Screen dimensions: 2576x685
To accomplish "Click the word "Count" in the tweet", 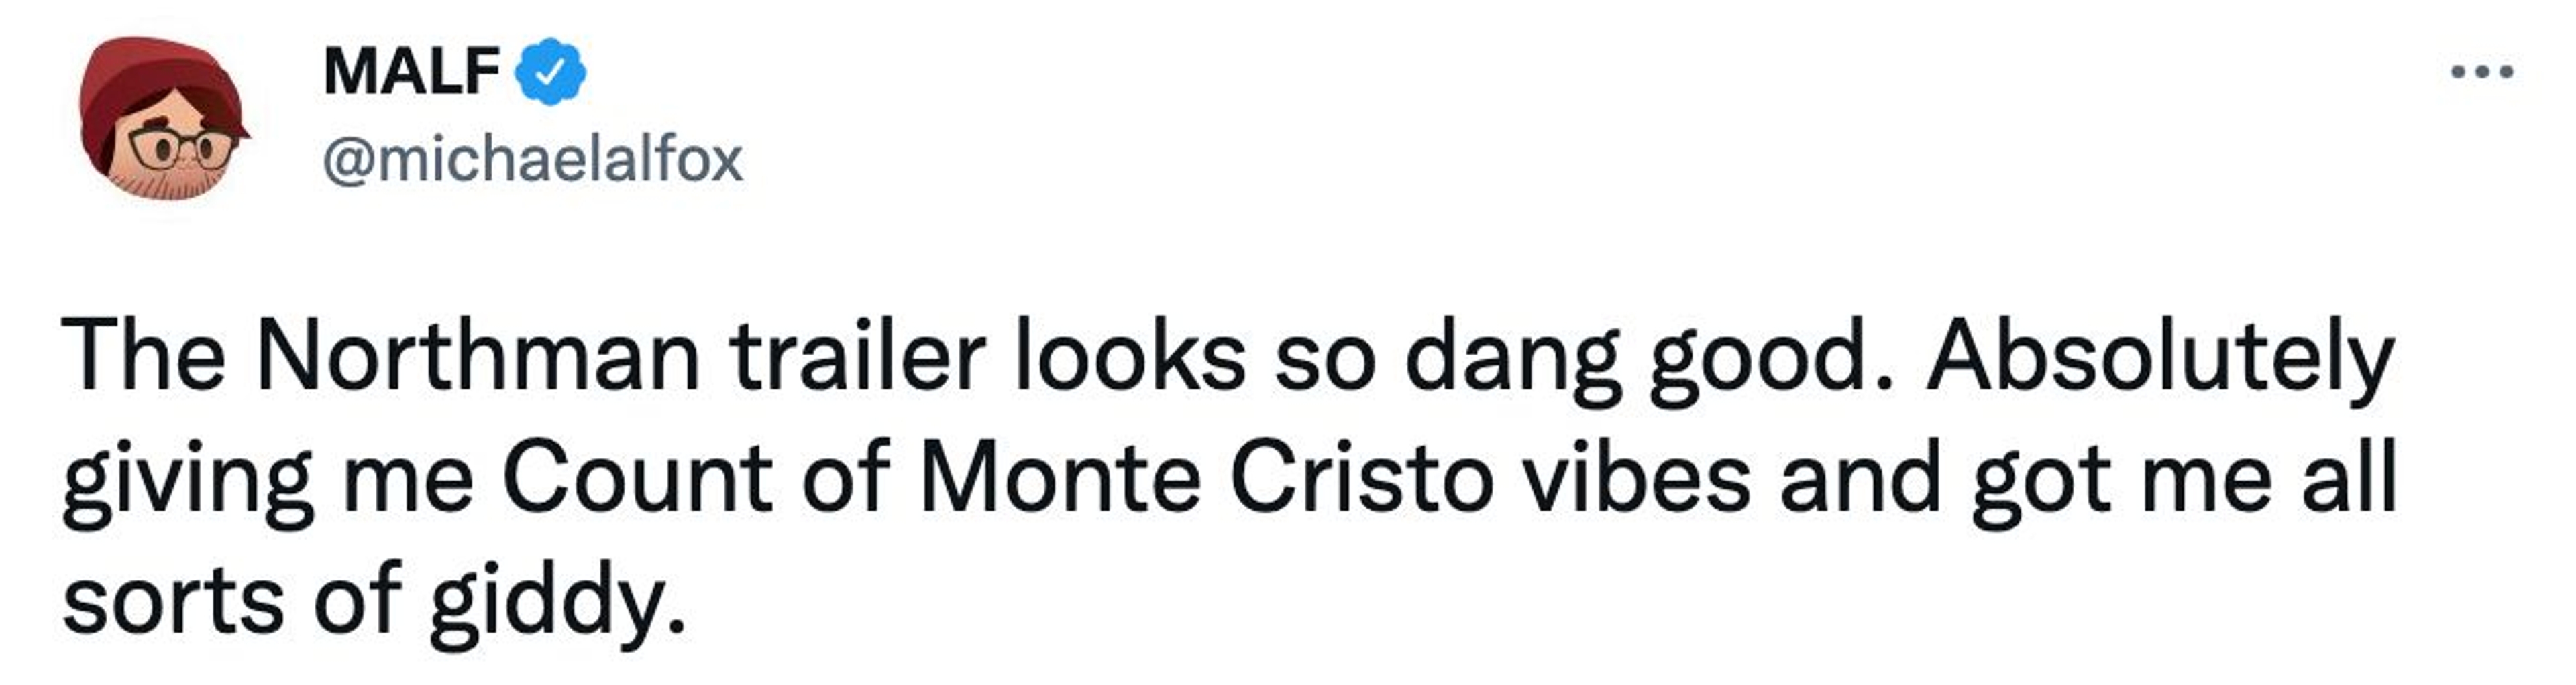I will click(x=637, y=479).
